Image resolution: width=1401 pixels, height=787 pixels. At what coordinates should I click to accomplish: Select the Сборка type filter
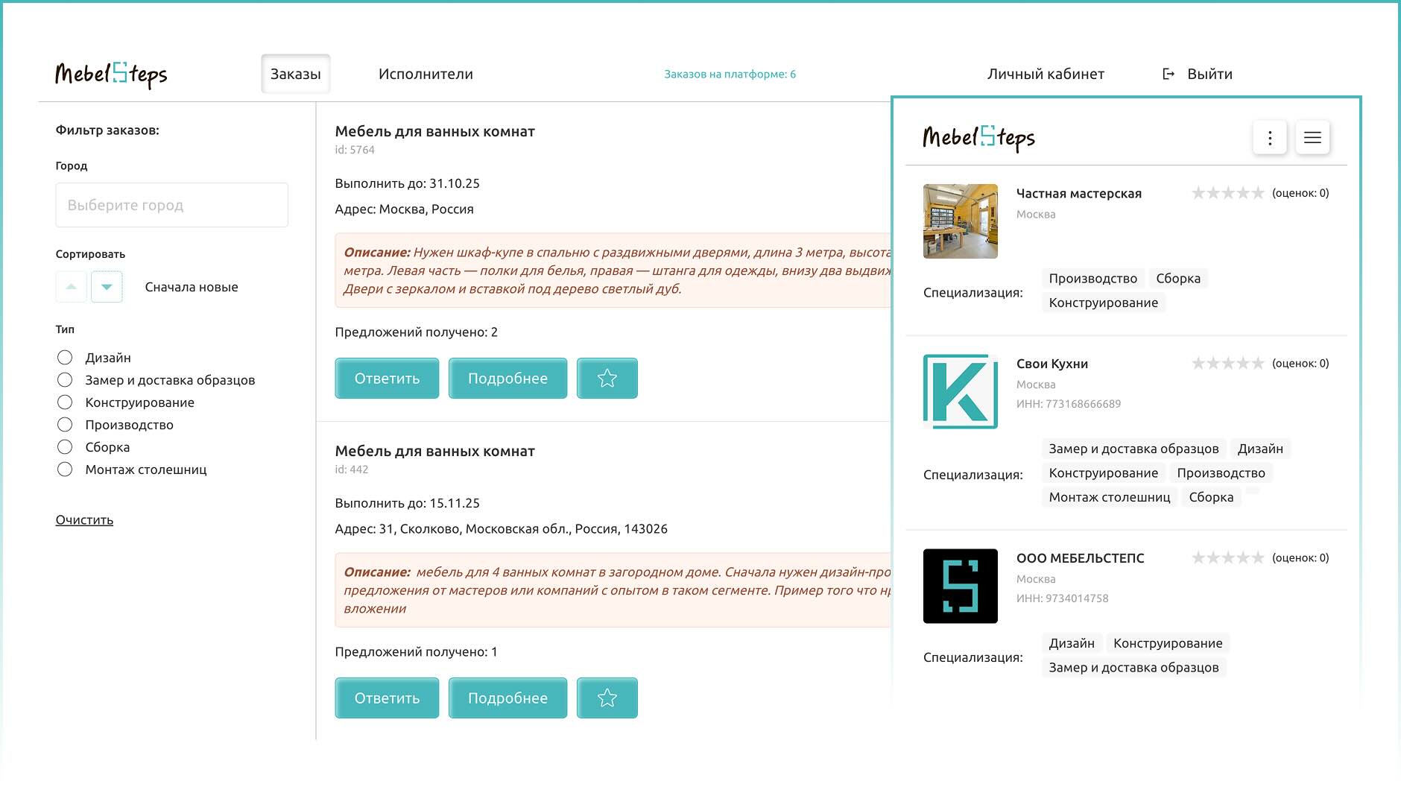[x=65, y=447]
